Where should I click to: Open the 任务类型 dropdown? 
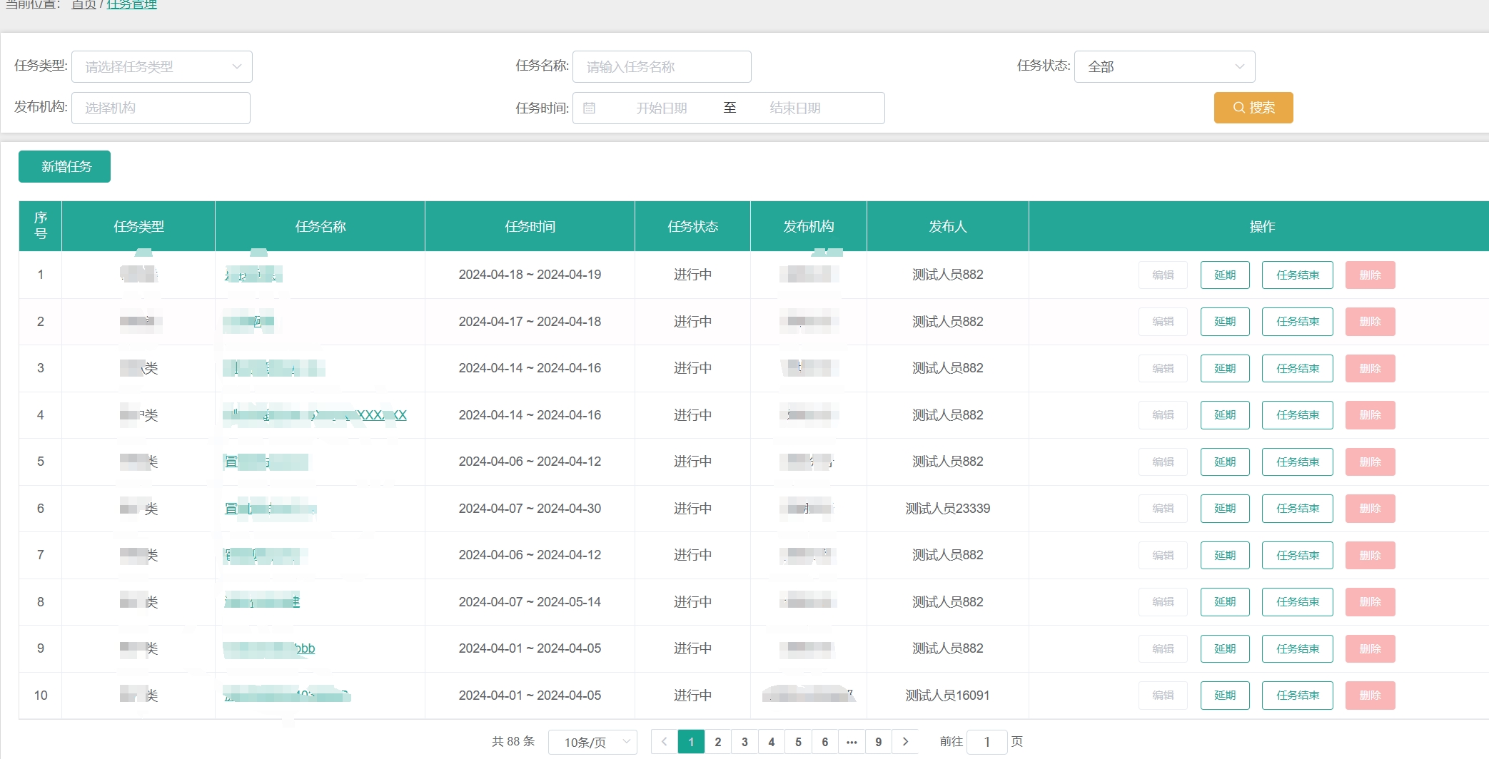click(x=162, y=66)
